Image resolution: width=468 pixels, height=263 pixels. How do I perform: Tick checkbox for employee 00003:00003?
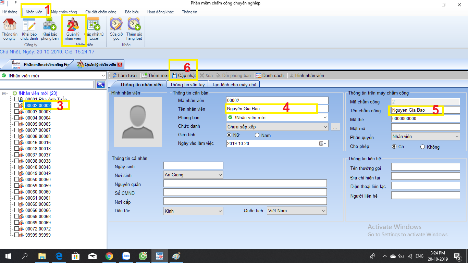tap(16, 112)
